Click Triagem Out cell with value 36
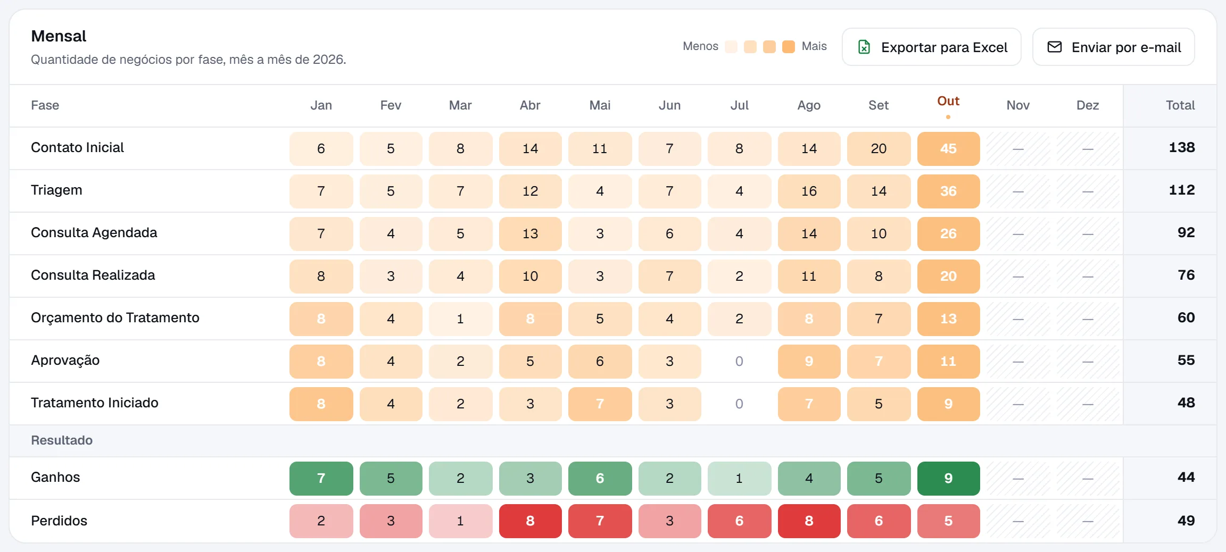The height and width of the screenshot is (552, 1226). pyautogui.click(x=948, y=191)
